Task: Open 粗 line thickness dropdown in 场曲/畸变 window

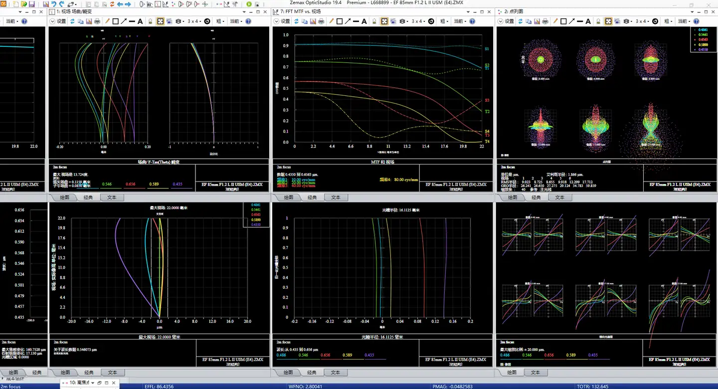Action: 220,21
